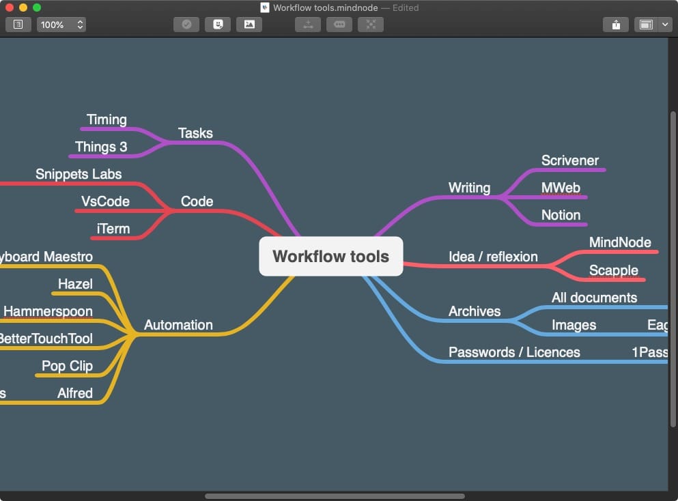Select the Code node
This screenshot has height=501, width=678.
[197, 201]
